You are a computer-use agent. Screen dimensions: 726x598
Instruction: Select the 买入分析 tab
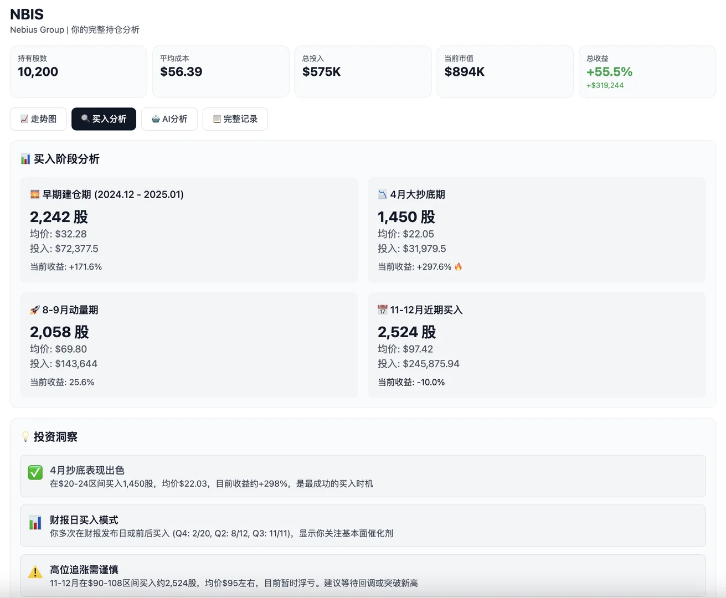[104, 119]
